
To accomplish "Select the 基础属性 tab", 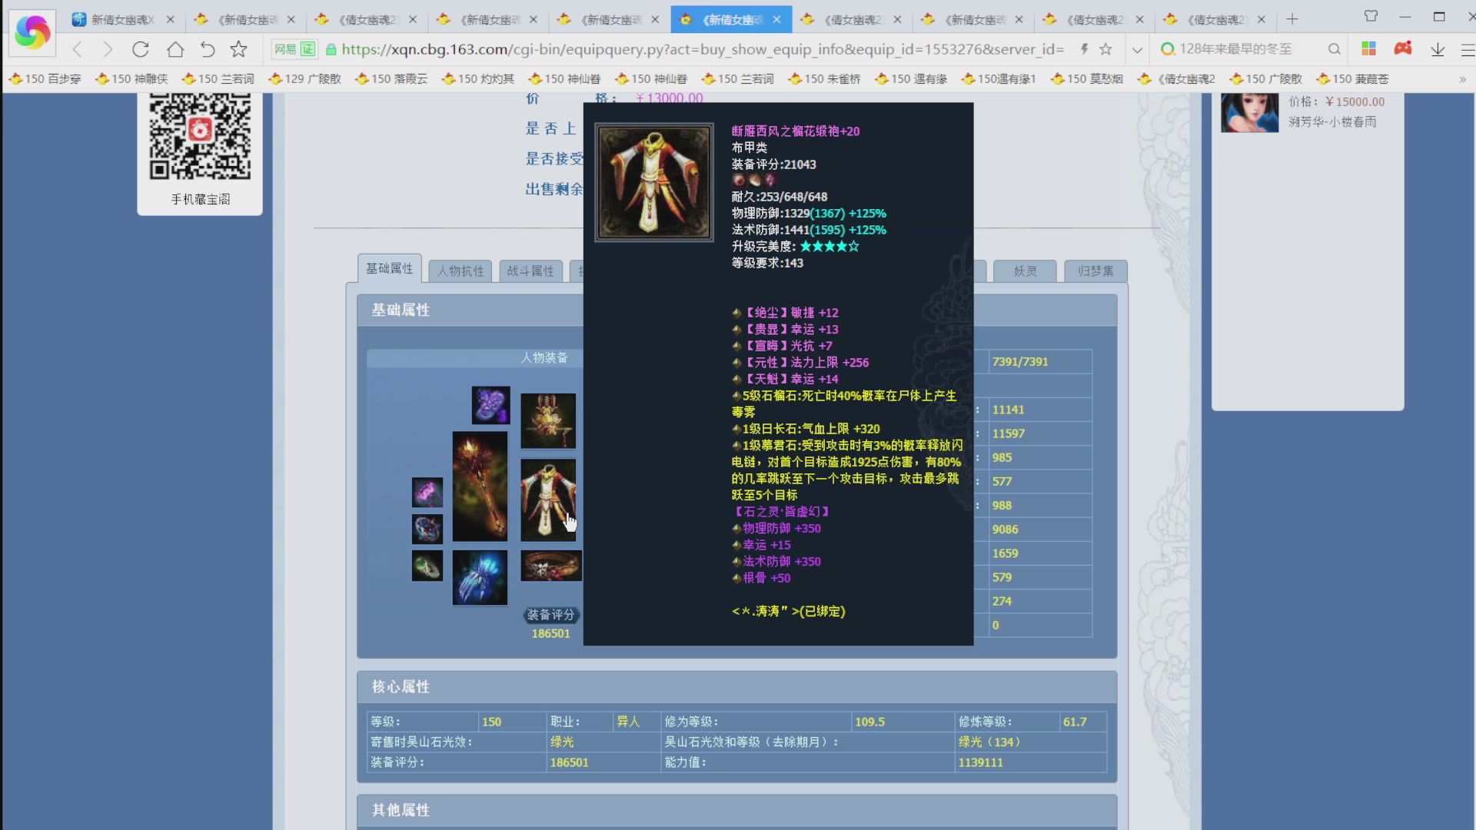I will click(x=390, y=268).
